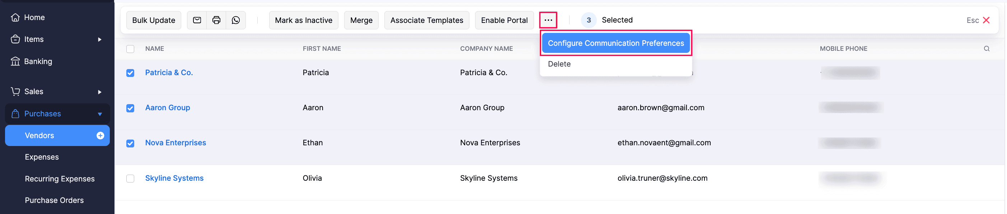Click the plus icon next to Vendors

(100, 136)
